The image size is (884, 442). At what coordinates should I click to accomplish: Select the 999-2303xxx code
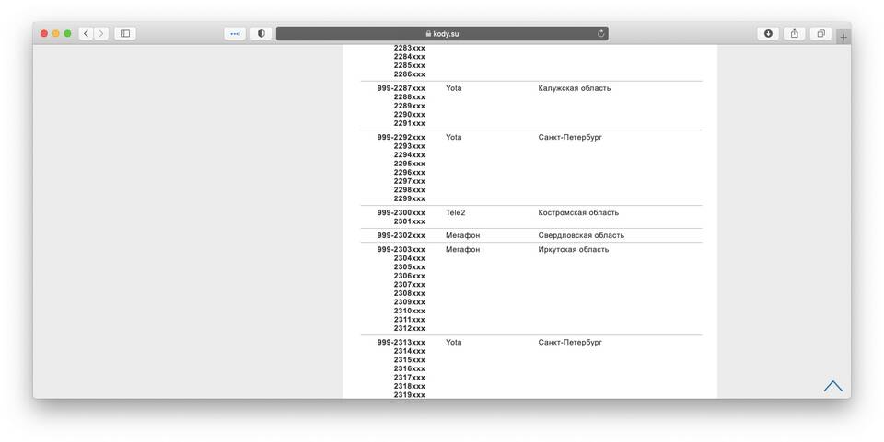401,250
